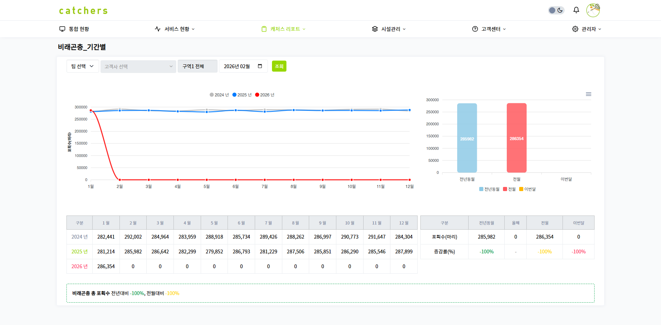Open the gear icon beside 관리자
661x325 pixels.
[575, 29]
